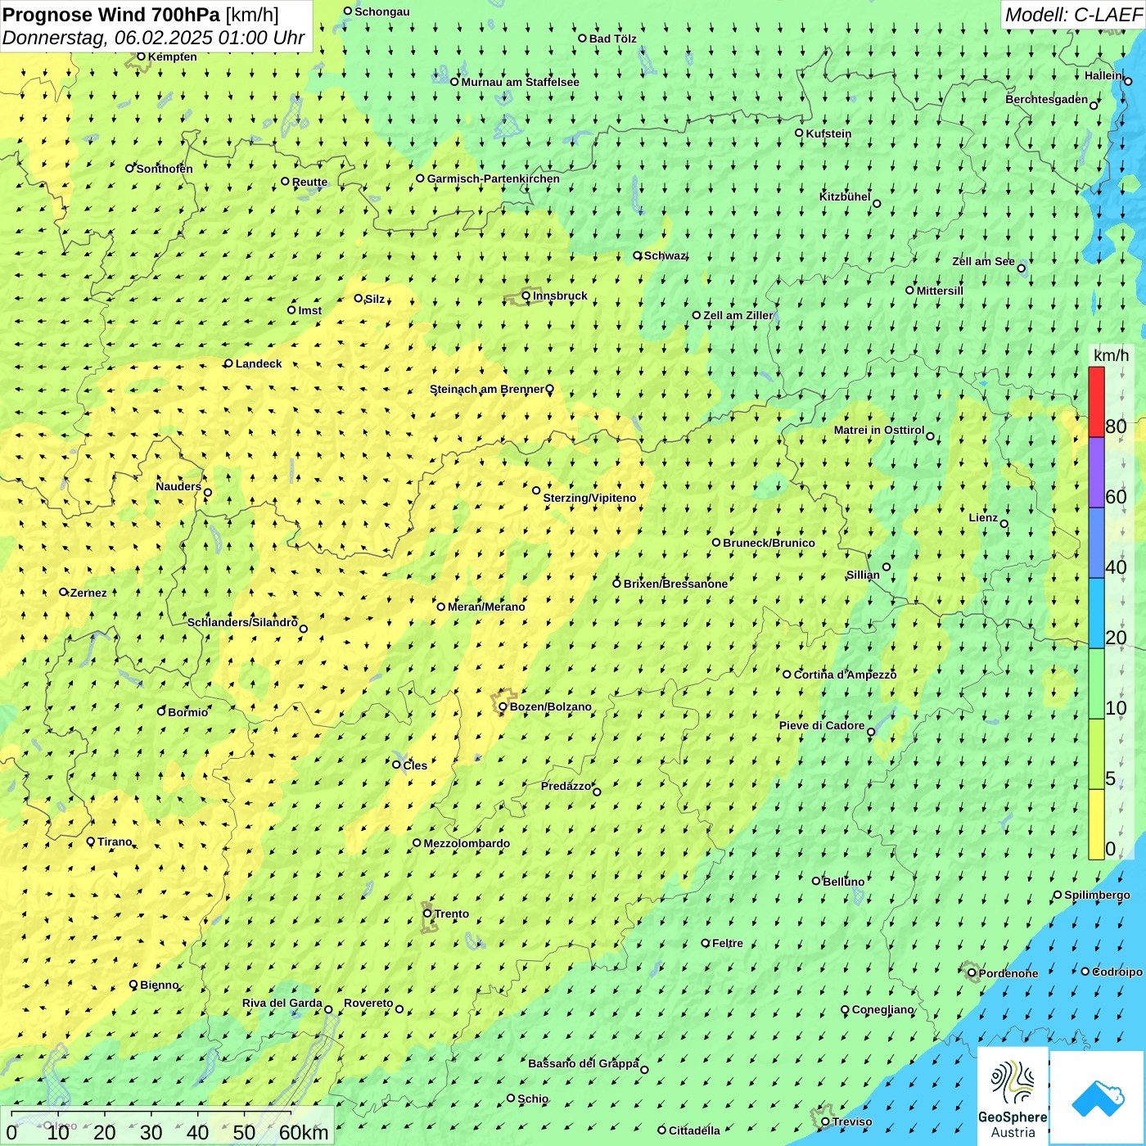Click the Spilimbergo location marker

[1058, 895]
